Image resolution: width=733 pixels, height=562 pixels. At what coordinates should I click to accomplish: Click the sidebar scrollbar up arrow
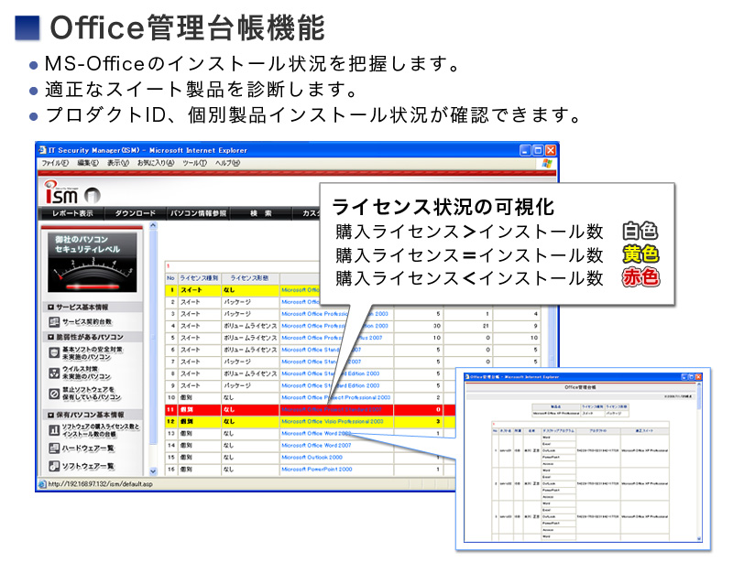[x=153, y=226]
